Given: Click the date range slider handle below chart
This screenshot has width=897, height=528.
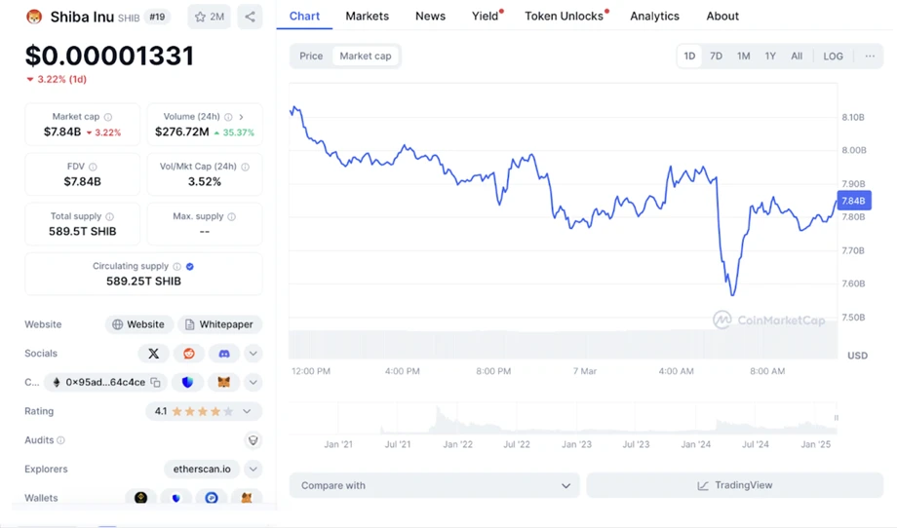Looking at the screenshot, I should pos(836,418).
